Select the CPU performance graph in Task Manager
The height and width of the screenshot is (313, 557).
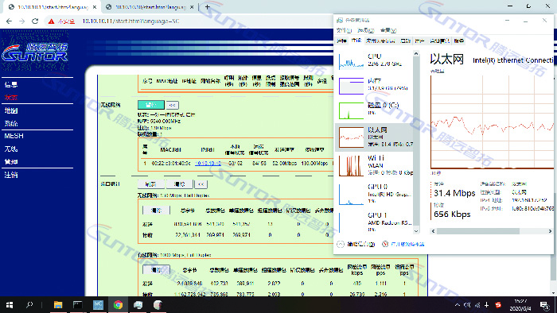(x=375, y=60)
